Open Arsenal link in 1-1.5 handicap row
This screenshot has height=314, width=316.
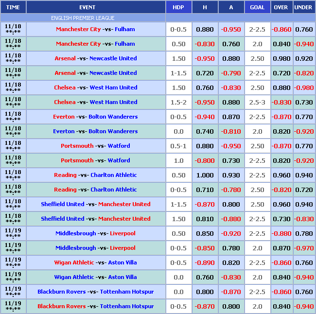tap(65, 73)
